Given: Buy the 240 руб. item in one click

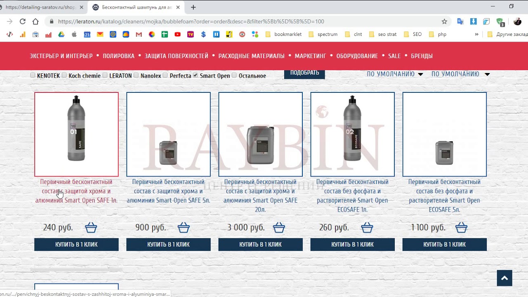Looking at the screenshot, I should pos(76,245).
